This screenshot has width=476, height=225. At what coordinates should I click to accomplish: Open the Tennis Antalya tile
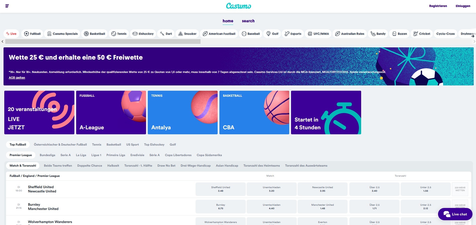pos(183,112)
